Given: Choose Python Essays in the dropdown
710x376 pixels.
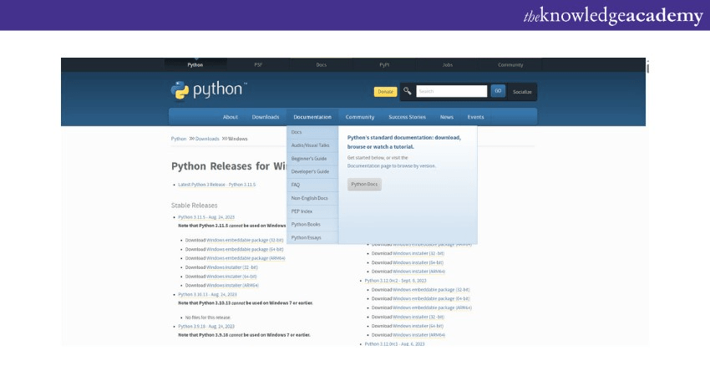Looking at the screenshot, I should 312,237.
